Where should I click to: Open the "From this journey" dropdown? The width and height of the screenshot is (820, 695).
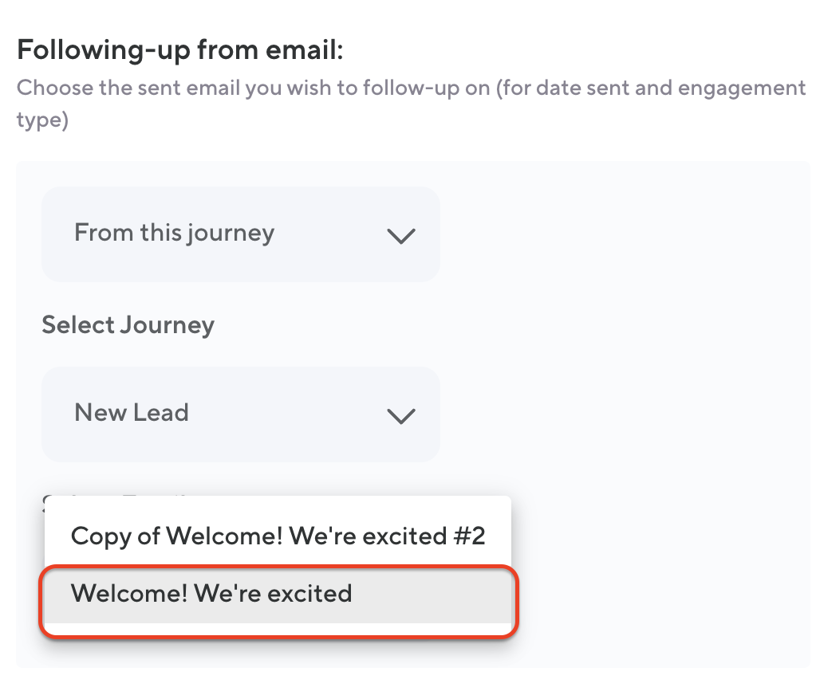click(239, 234)
